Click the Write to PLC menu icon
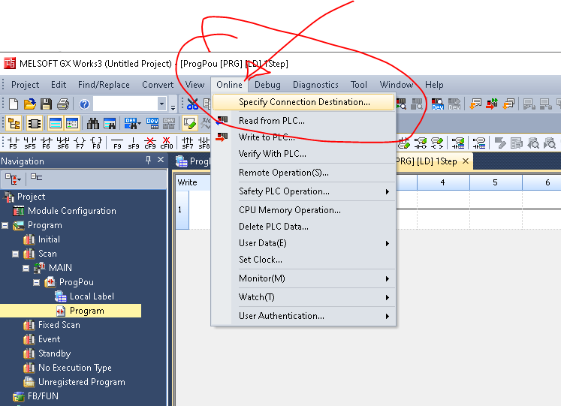The width and height of the screenshot is (561, 406). 222,137
